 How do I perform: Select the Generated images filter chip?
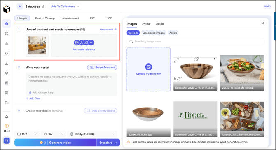point(154,33)
